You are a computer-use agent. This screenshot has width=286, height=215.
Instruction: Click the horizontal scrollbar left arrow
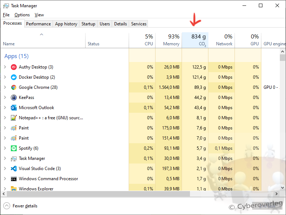4,194
